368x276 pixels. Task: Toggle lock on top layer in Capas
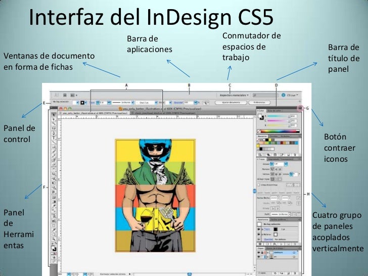(x=262, y=253)
